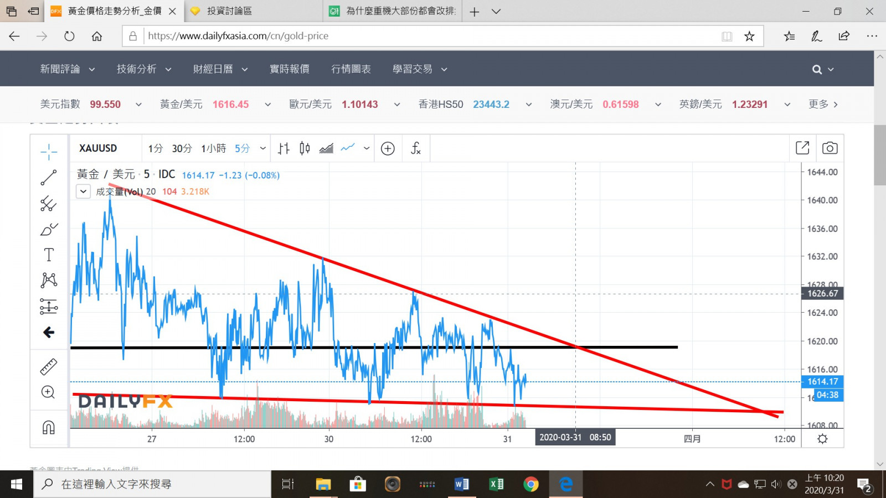The height and width of the screenshot is (498, 886).
Task: Take a chart snapshot with camera
Action: [x=830, y=148]
